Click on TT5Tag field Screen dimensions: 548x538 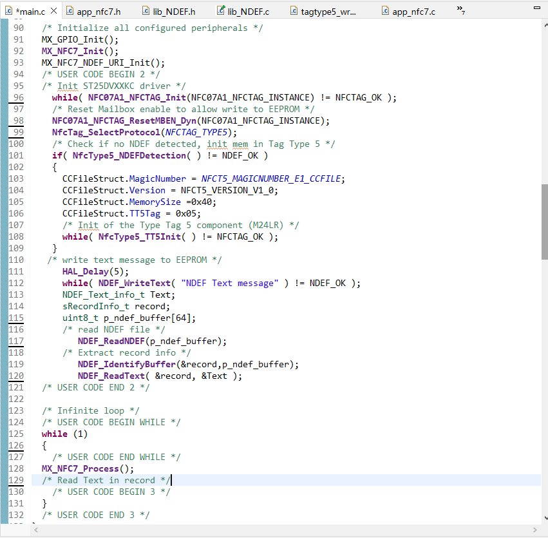[145, 214]
